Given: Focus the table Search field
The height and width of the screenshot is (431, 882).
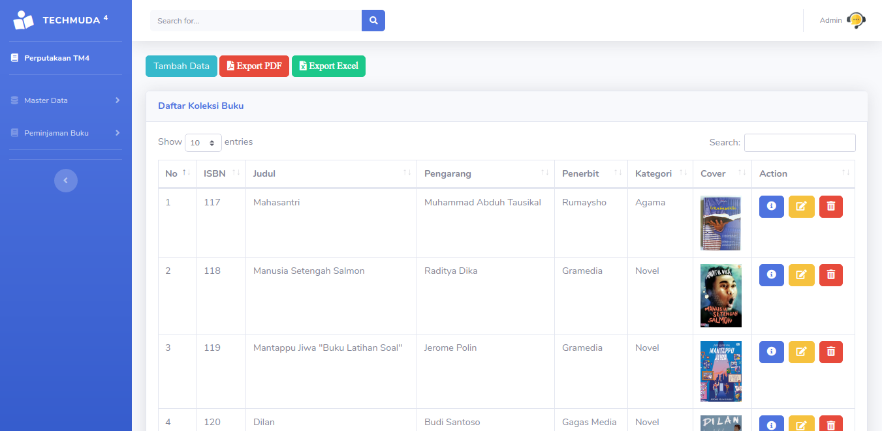Looking at the screenshot, I should (800, 142).
